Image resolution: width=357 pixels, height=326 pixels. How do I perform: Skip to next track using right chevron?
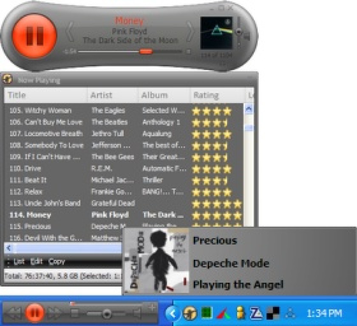click(190, 31)
